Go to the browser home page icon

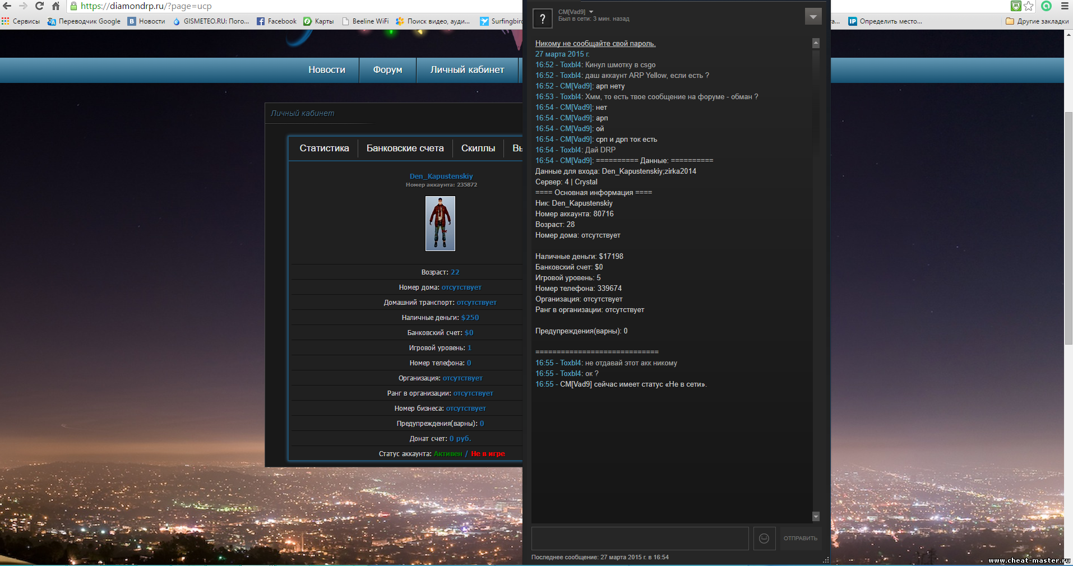pos(55,6)
